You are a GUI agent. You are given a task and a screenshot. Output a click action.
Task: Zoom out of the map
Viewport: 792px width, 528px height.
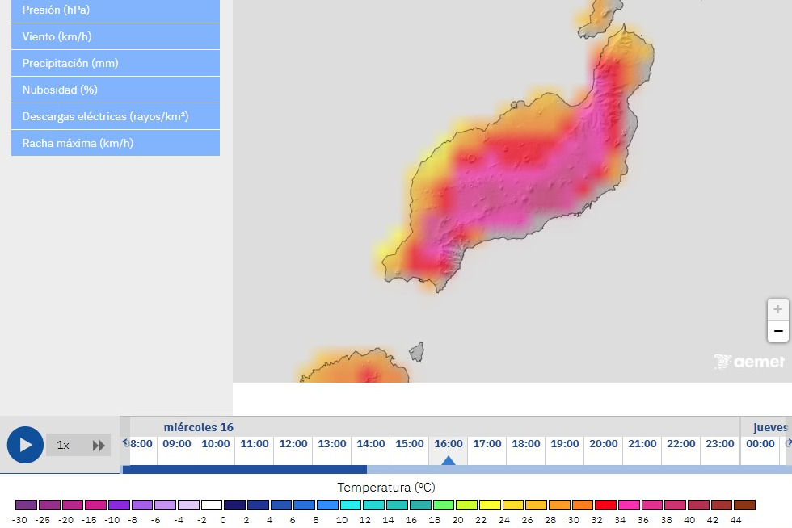(x=777, y=331)
